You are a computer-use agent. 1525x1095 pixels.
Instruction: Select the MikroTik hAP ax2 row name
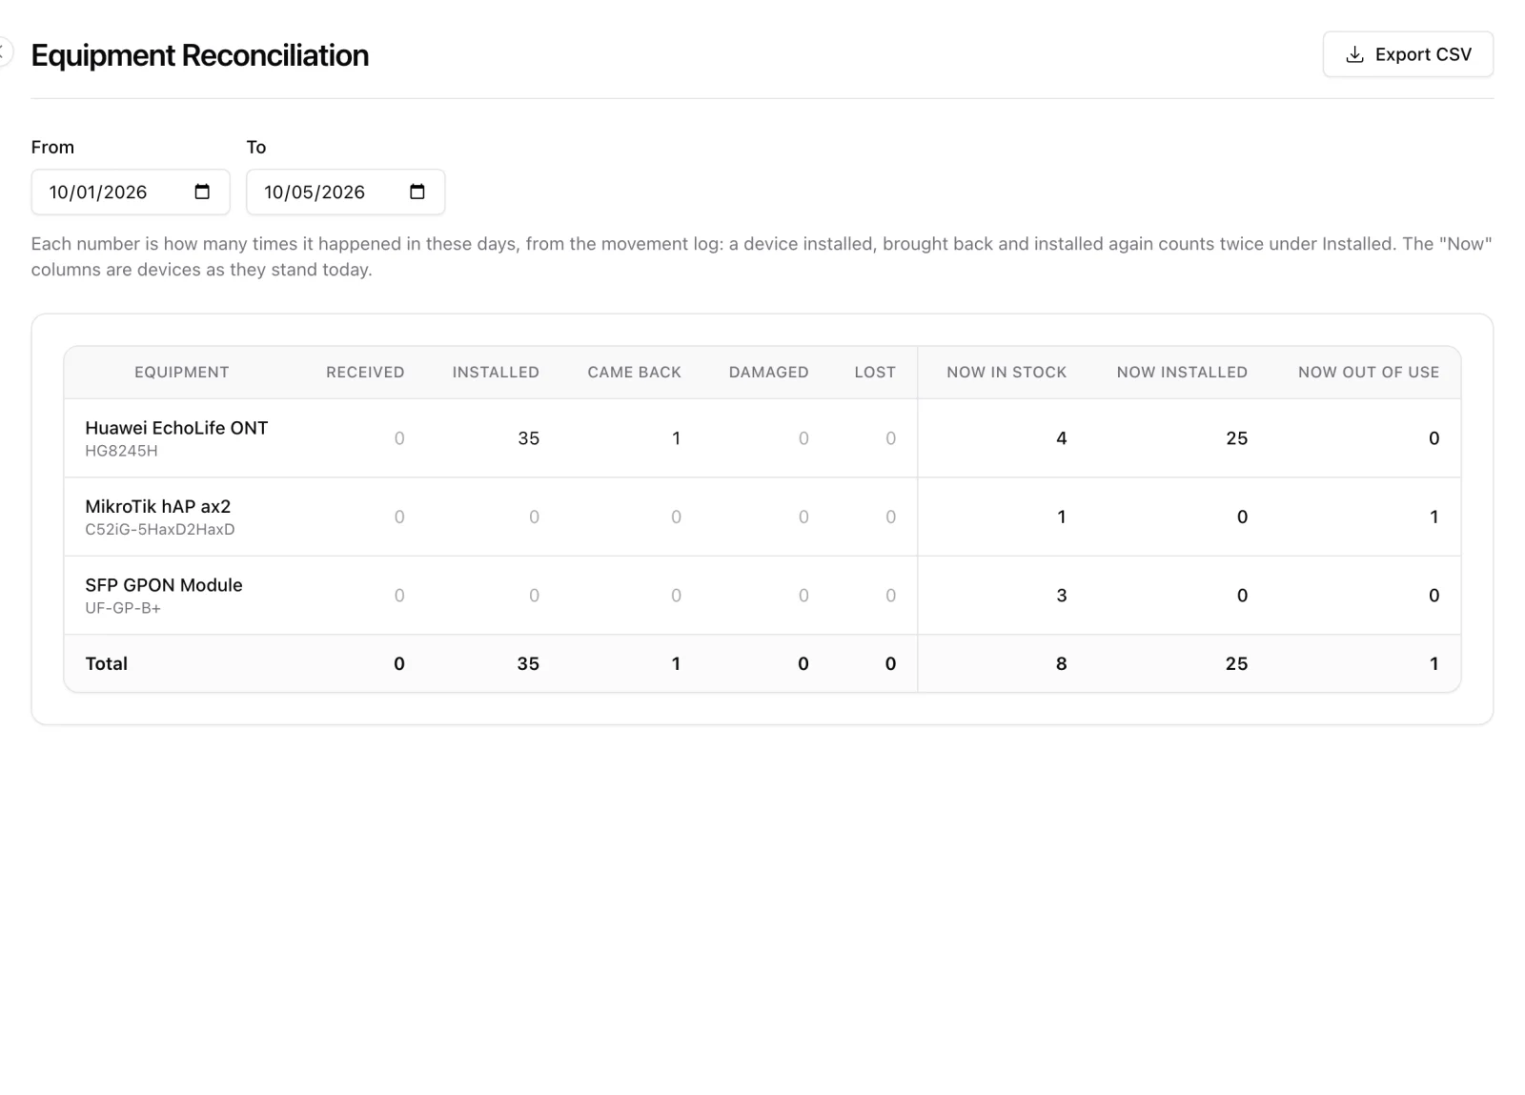(158, 506)
